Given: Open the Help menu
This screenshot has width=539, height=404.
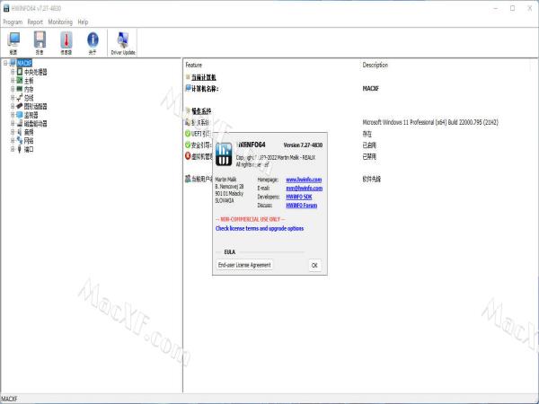Looking at the screenshot, I should click(83, 22).
